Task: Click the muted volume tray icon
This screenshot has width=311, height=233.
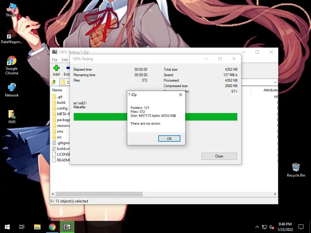Action: [272, 227]
